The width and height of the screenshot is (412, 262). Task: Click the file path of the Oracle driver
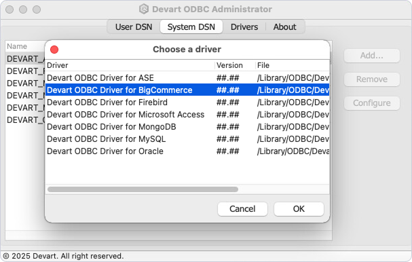pos(293,151)
